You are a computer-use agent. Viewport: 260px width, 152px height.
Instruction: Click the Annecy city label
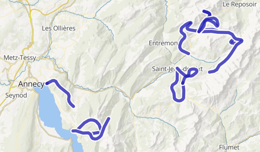pos(31,84)
